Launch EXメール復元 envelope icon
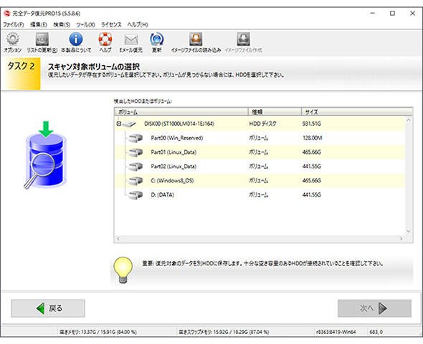 coord(131,39)
